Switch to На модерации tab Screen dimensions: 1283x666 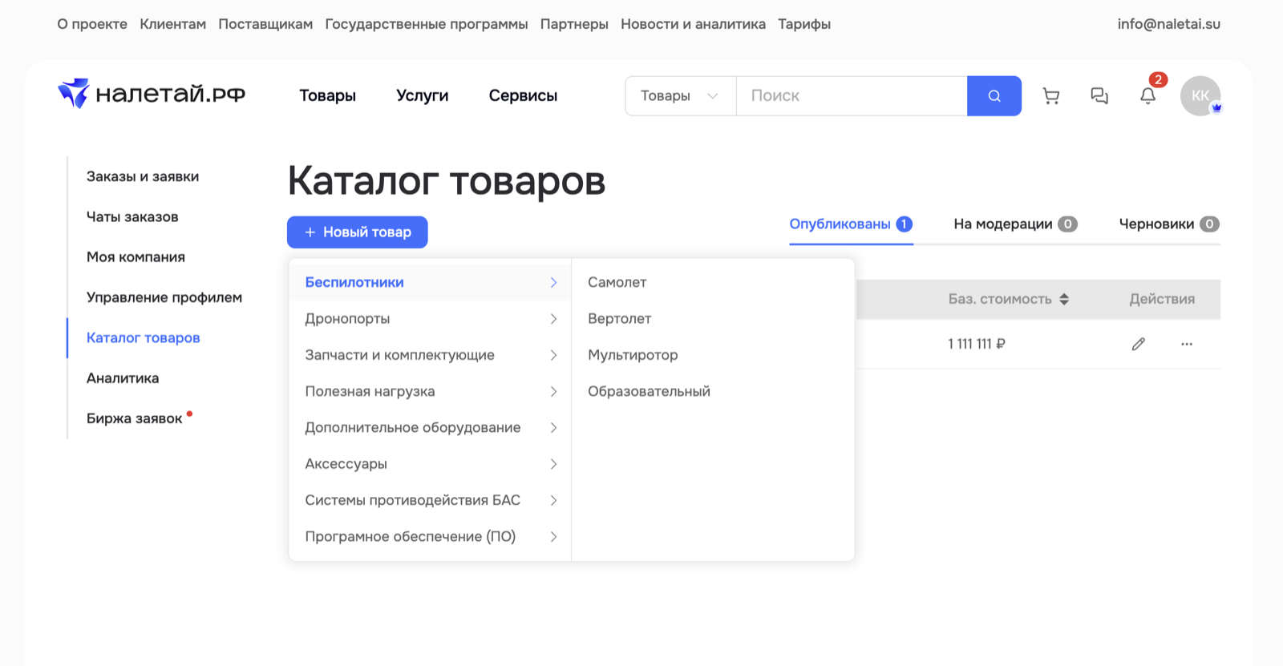pyautogui.click(x=1015, y=224)
